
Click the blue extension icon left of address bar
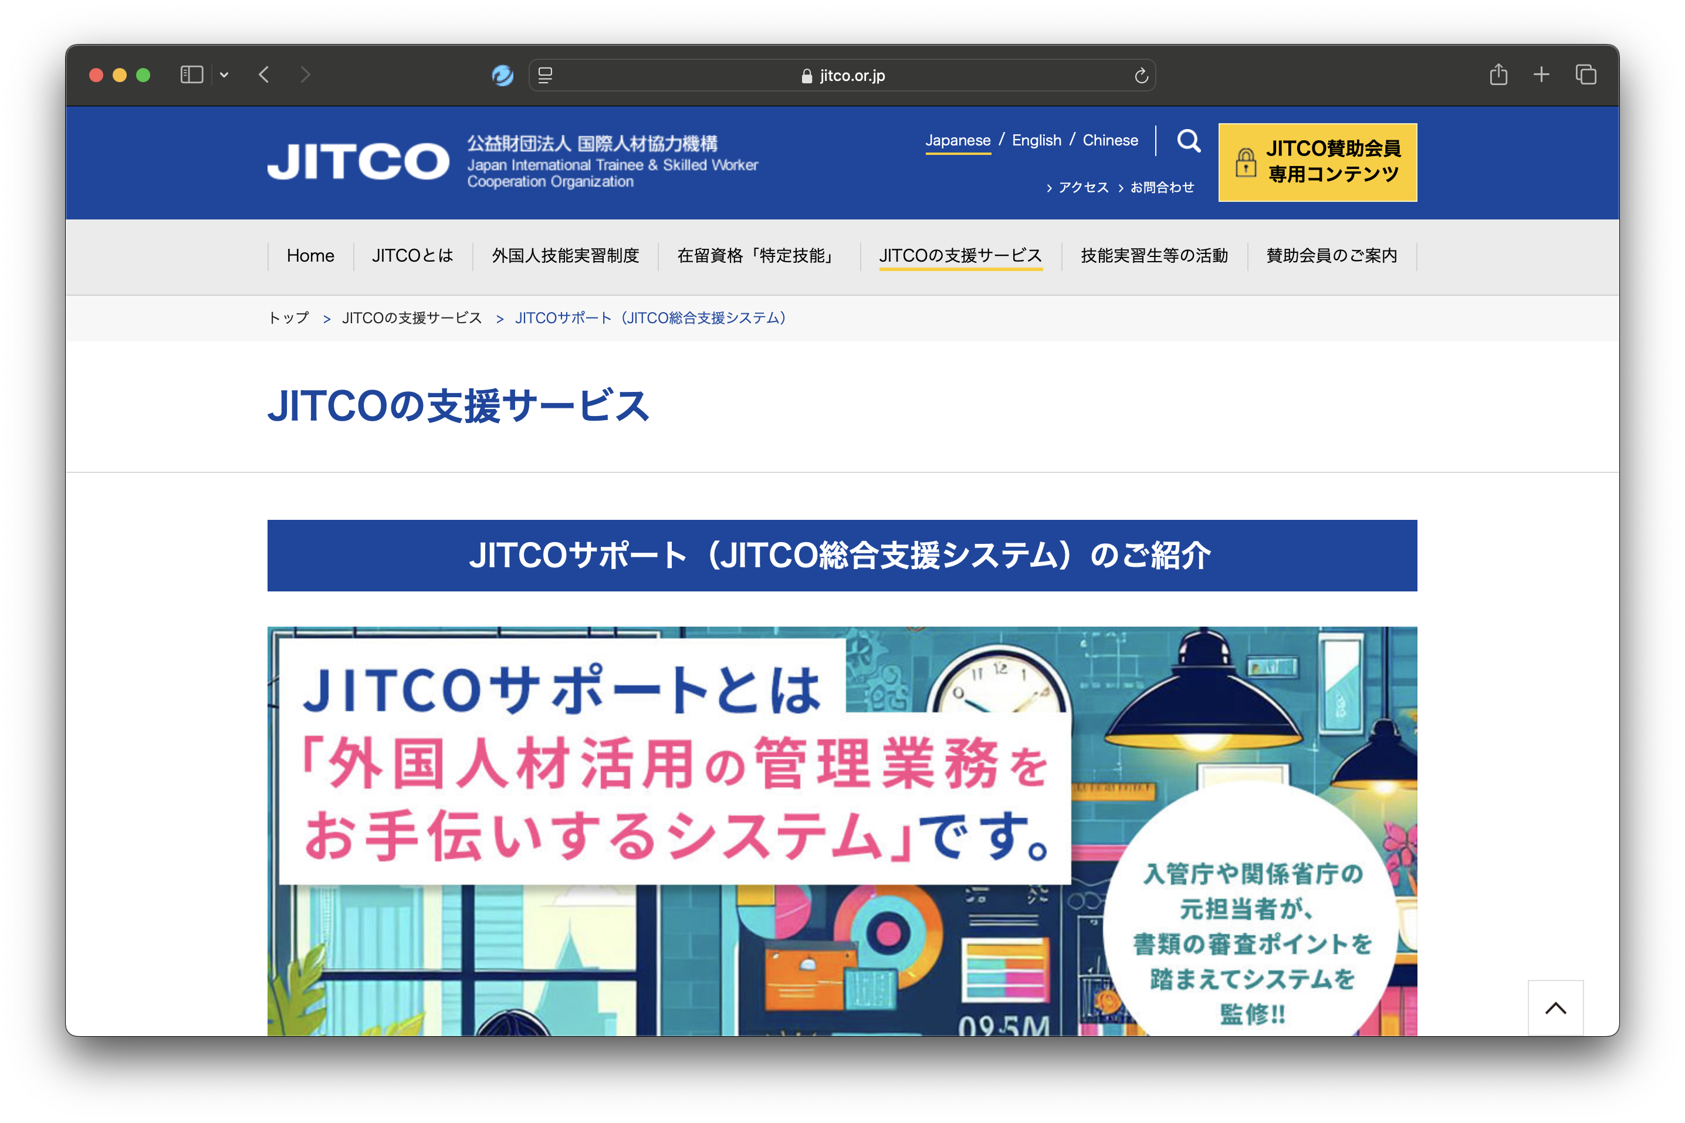[503, 75]
